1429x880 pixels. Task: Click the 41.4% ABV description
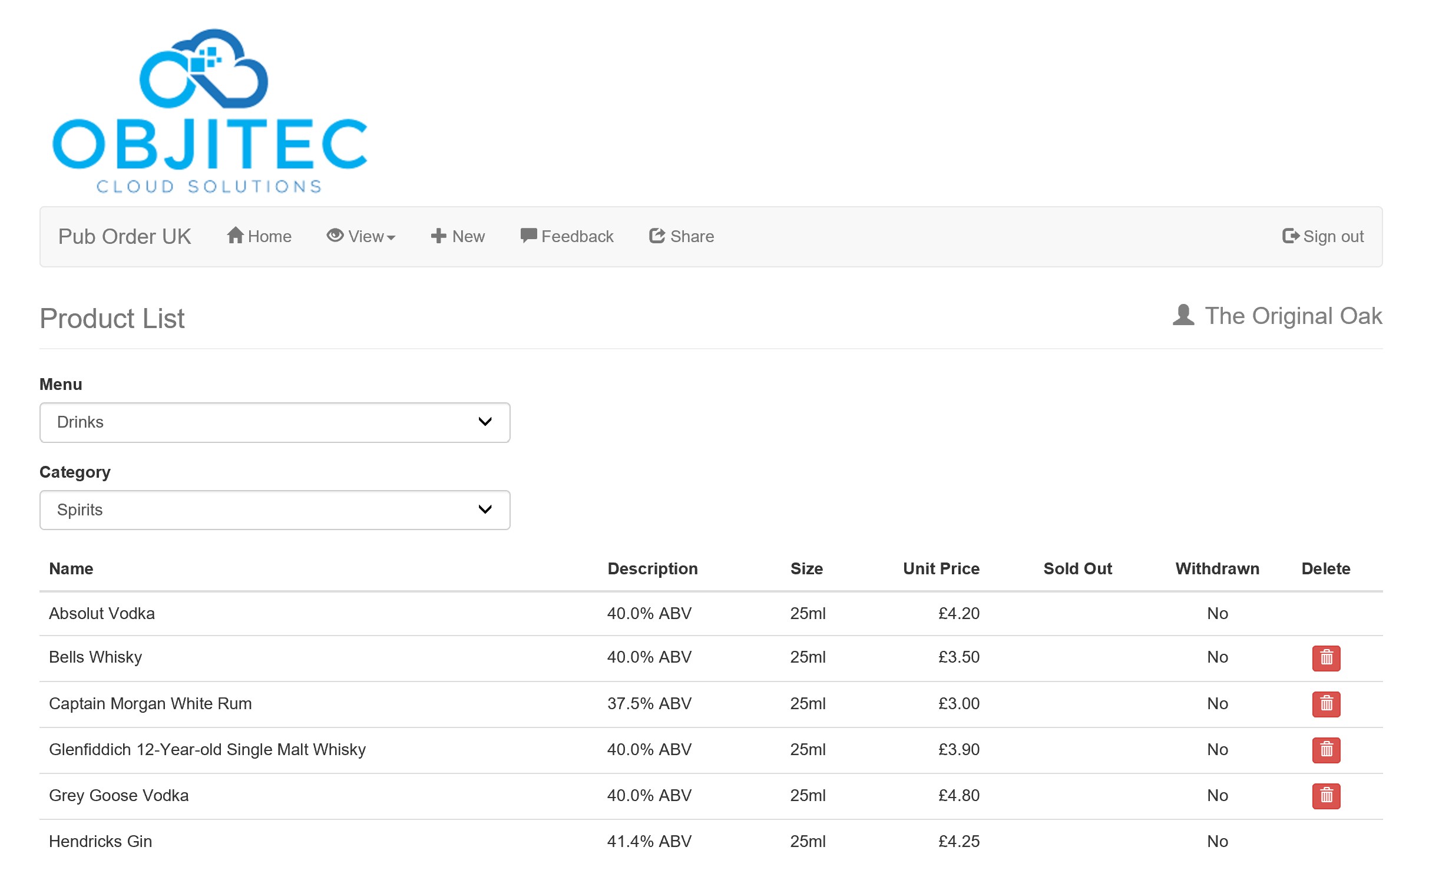click(x=649, y=842)
